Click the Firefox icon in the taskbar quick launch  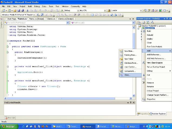coord(43,127)
